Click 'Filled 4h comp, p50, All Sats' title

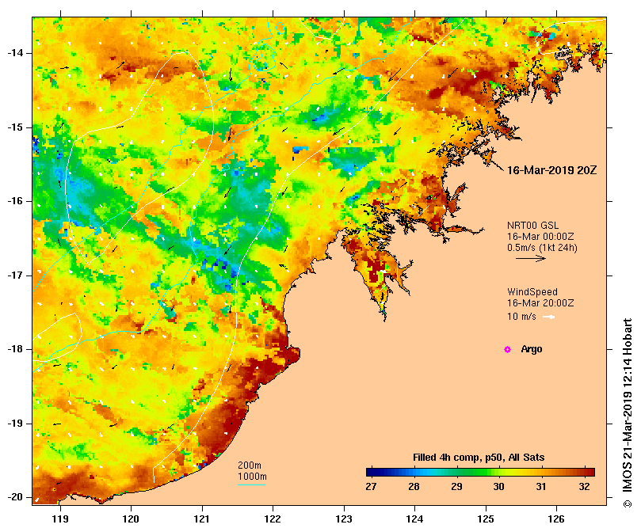479,458
